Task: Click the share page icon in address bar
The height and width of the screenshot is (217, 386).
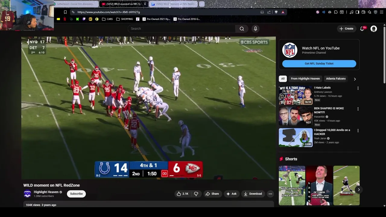Action: [269, 12]
